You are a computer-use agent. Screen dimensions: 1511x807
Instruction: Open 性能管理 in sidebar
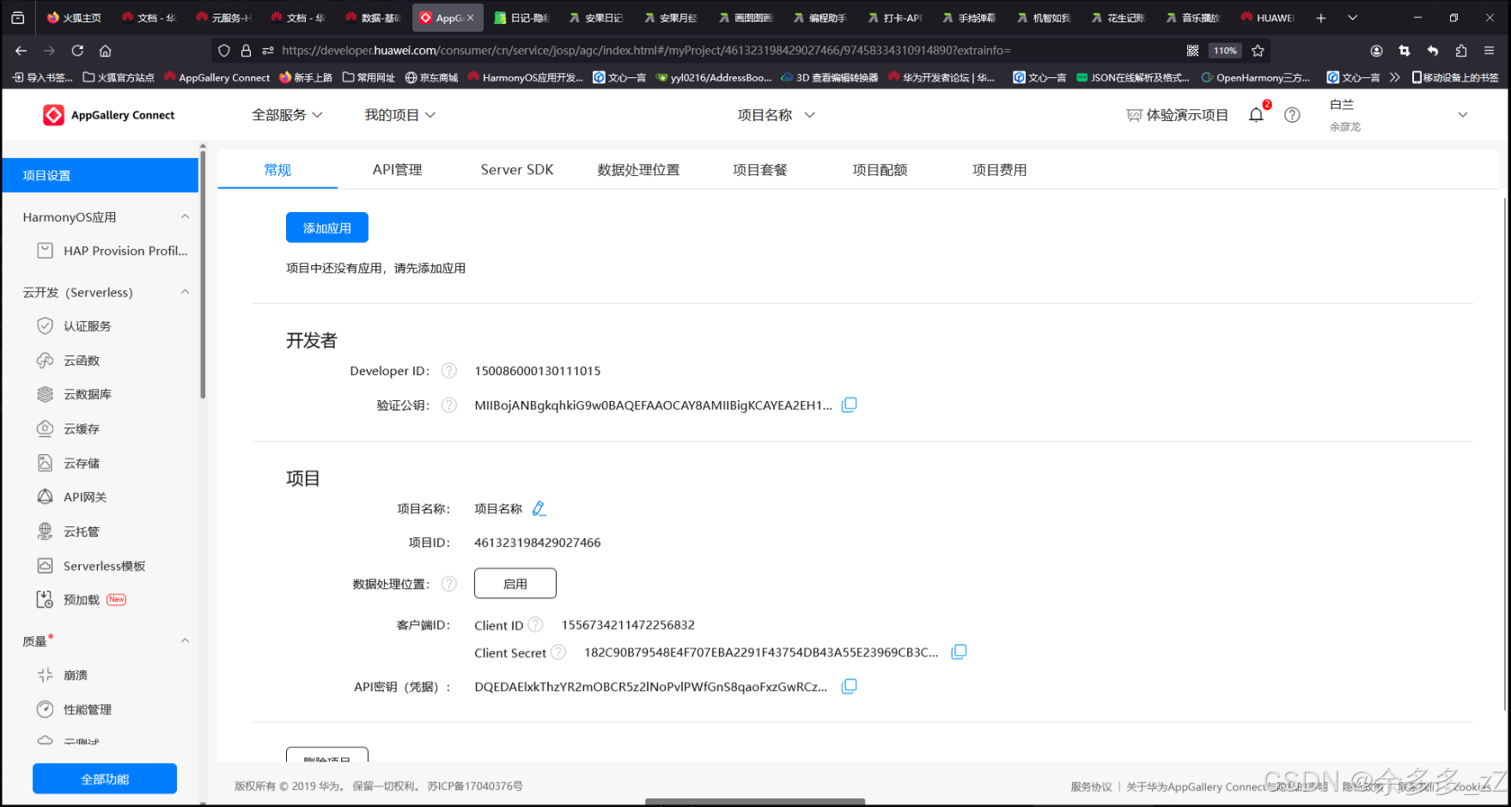point(88,709)
